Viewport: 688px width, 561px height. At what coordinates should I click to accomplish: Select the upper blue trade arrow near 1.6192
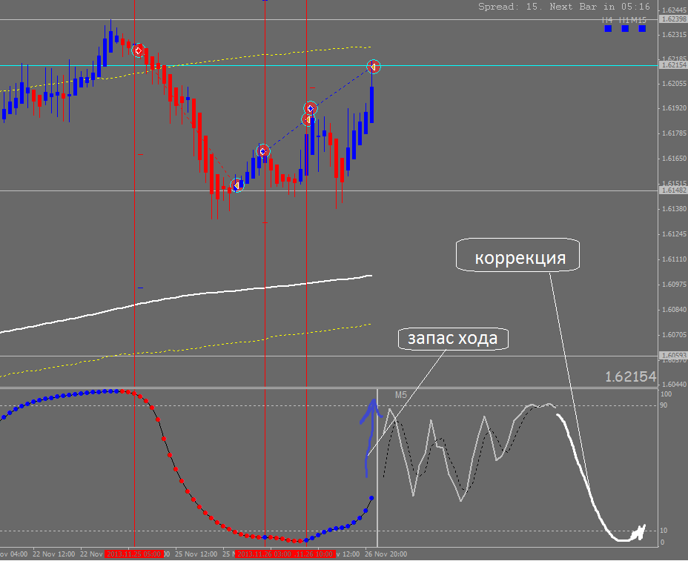(x=311, y=108)
